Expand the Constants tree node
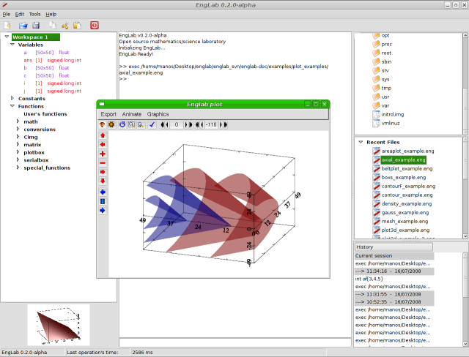Image resolution: width=469 pixels, height=357 pixels. click(x=12, y=98)
